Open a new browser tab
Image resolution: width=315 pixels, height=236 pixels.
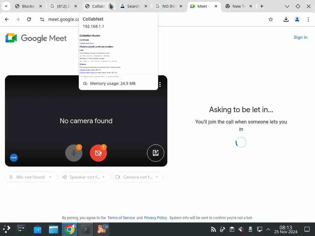click(261, 6)
